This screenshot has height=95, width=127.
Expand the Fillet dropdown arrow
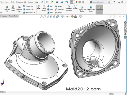[39, 13]
